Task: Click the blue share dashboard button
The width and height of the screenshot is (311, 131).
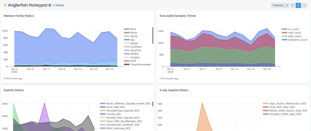Action: (x=298, y=5)
